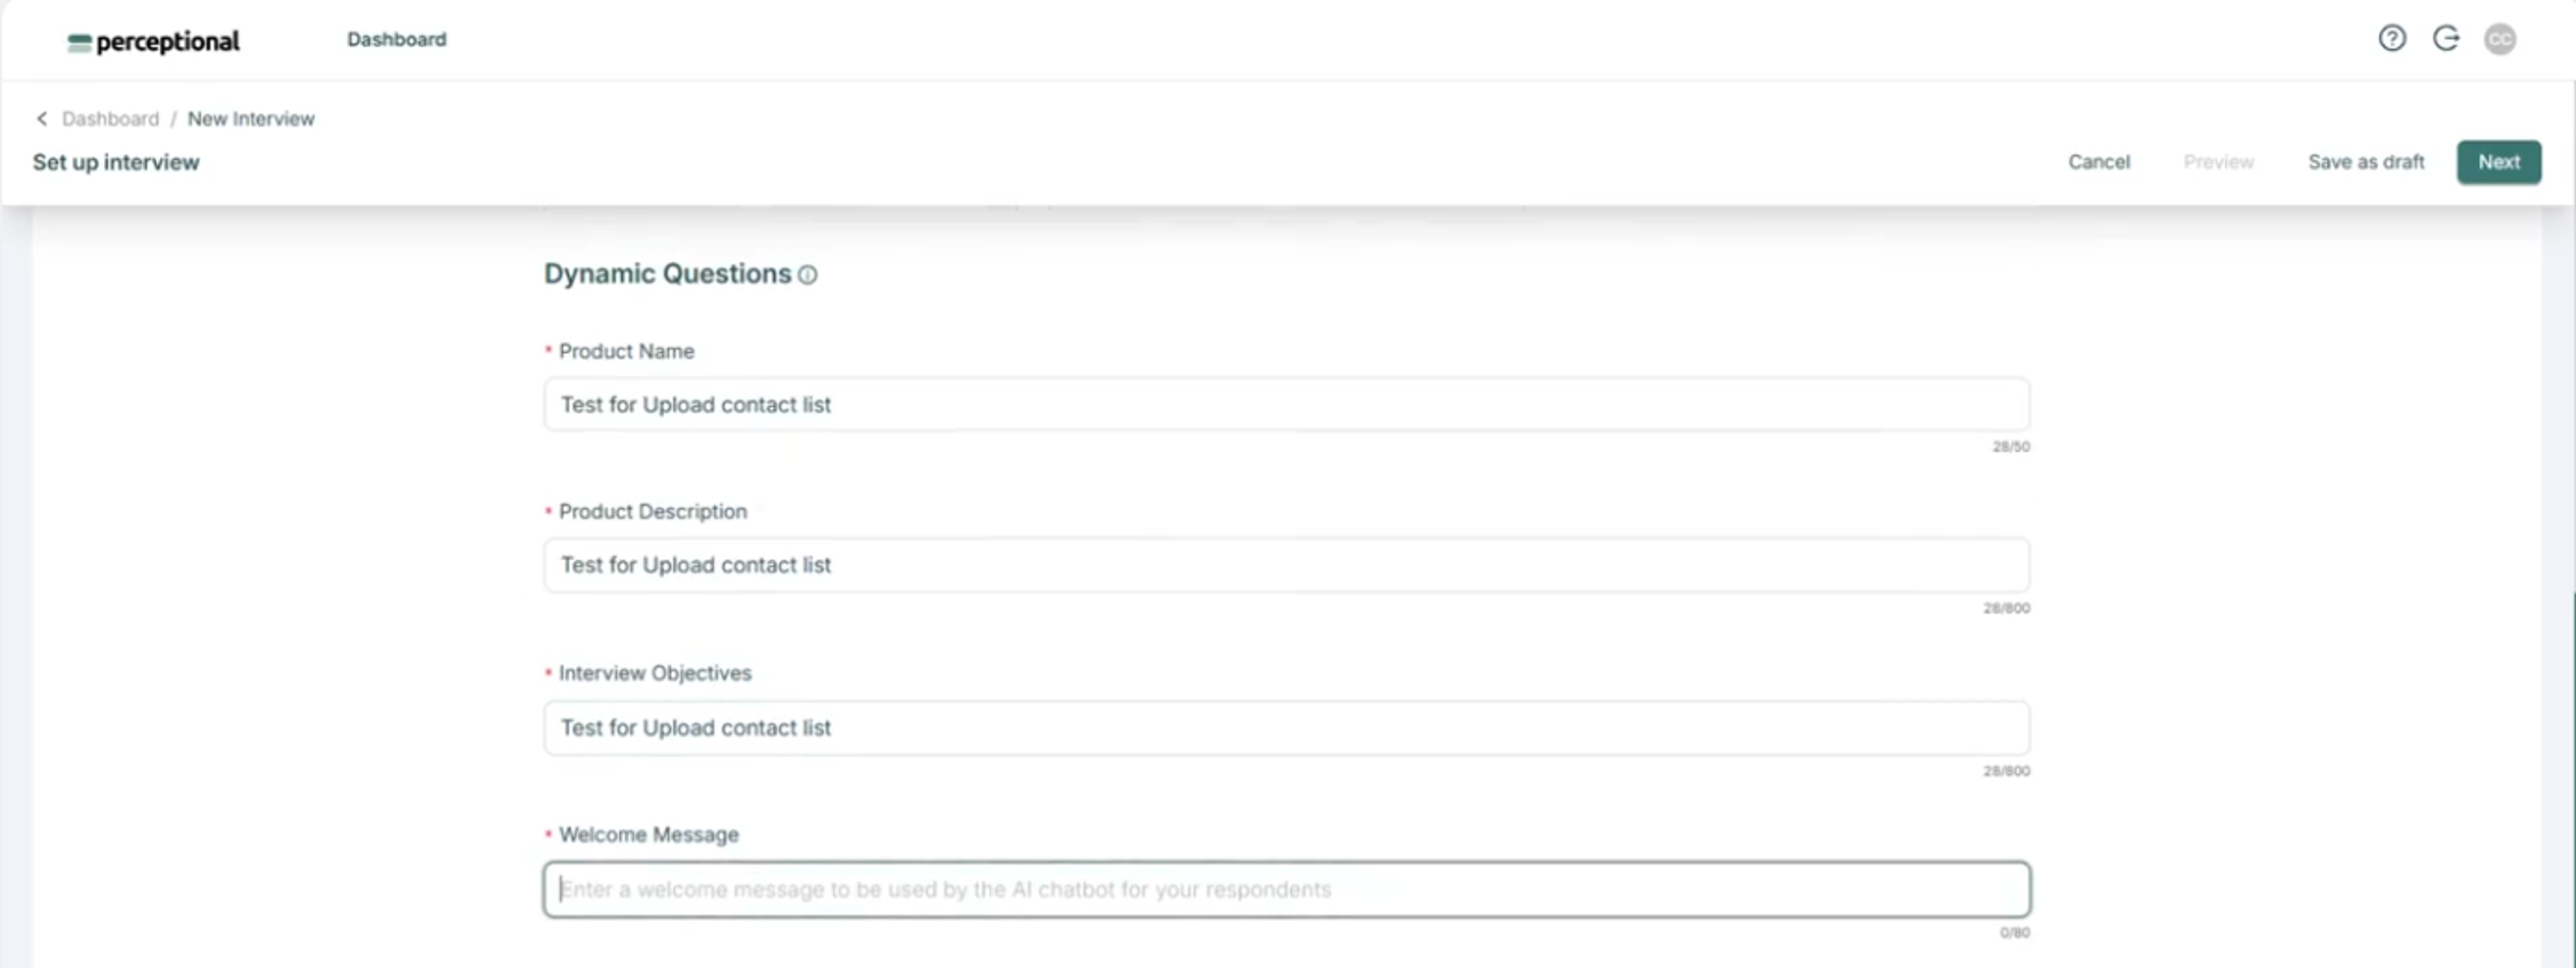
Task: Click the perceptional logo
Action: click(x=152, y=41)
